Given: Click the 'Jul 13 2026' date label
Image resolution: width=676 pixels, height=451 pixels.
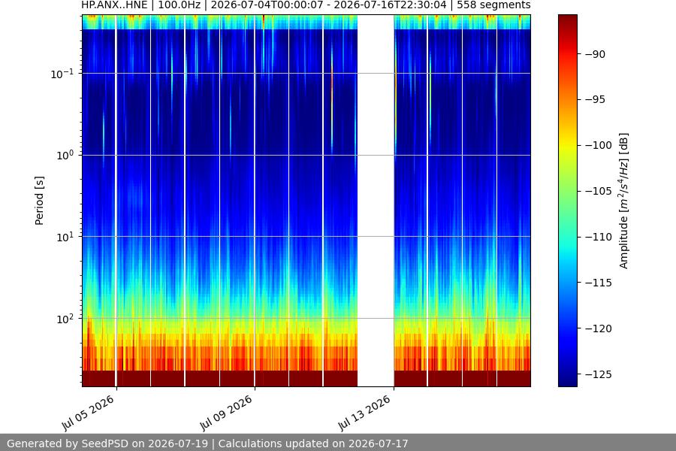Looking at the screenshot, I should [365, 413].
